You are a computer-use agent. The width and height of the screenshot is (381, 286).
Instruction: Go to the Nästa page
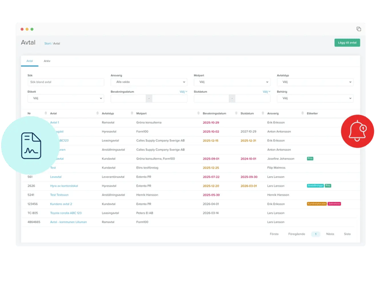tap(330, 234)
